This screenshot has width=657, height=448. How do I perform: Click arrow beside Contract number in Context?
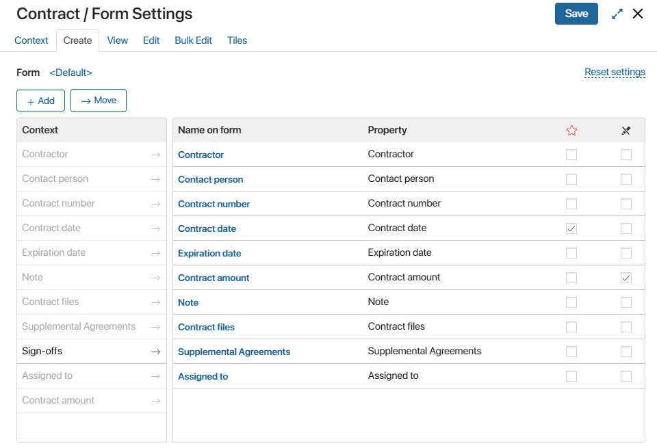coord(155,204)
